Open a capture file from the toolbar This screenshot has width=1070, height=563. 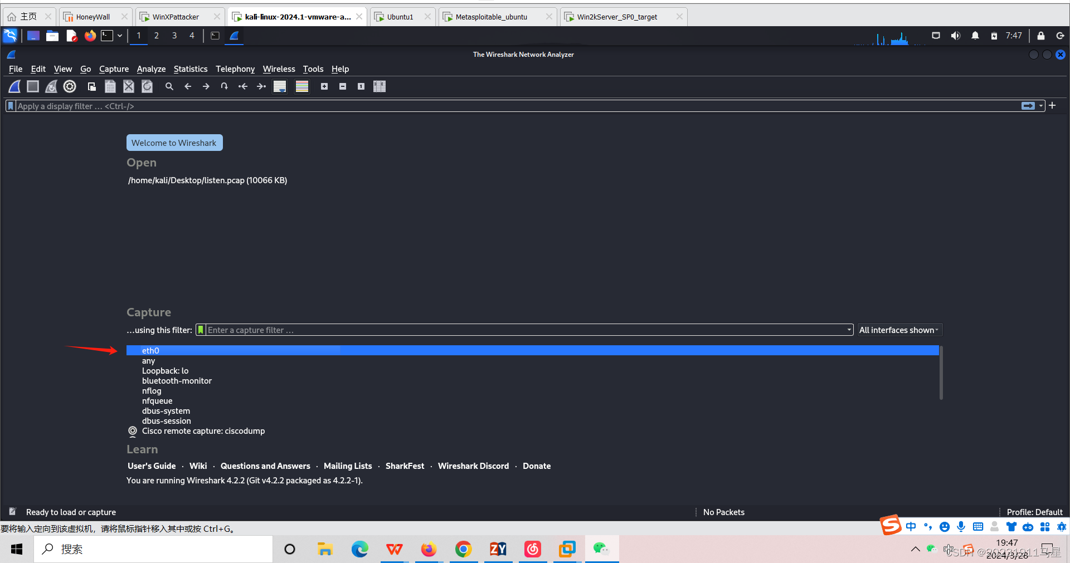click(92, 86)
